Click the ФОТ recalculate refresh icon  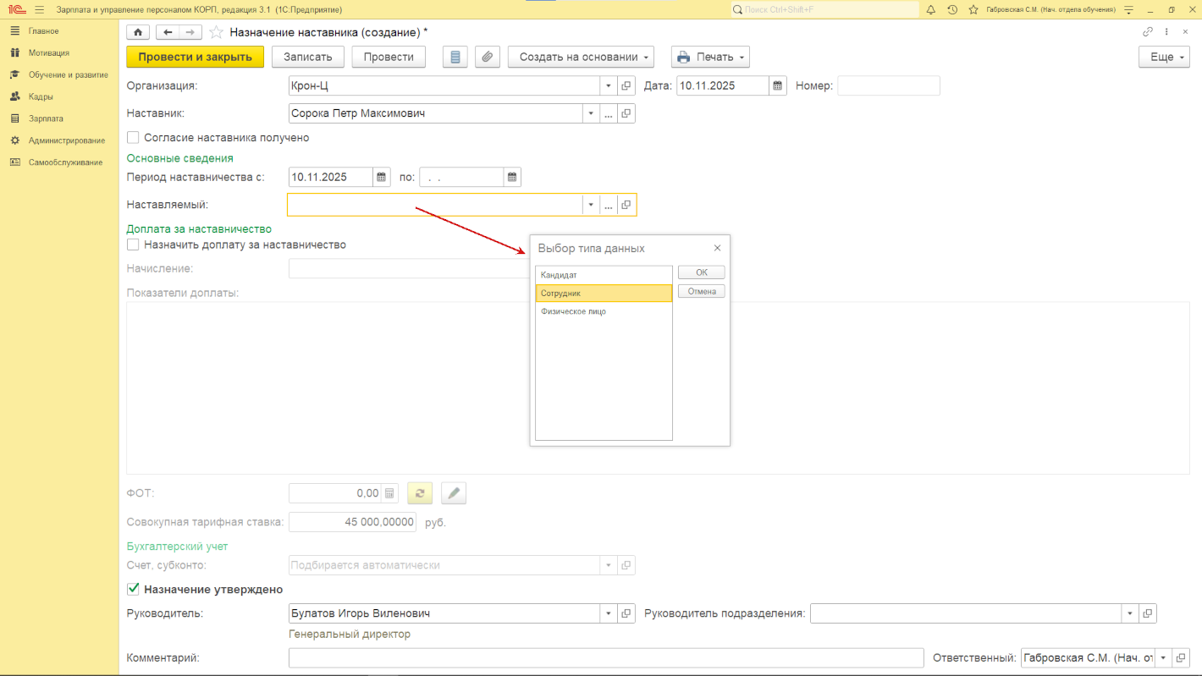[x=420, y=493]
